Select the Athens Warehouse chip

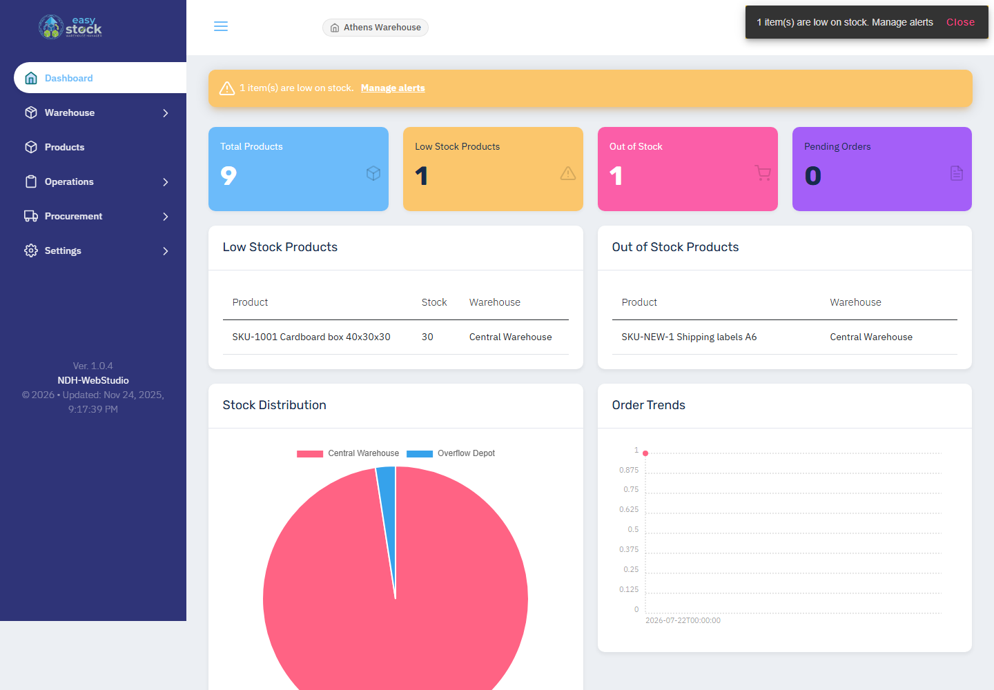click(376, 28)
